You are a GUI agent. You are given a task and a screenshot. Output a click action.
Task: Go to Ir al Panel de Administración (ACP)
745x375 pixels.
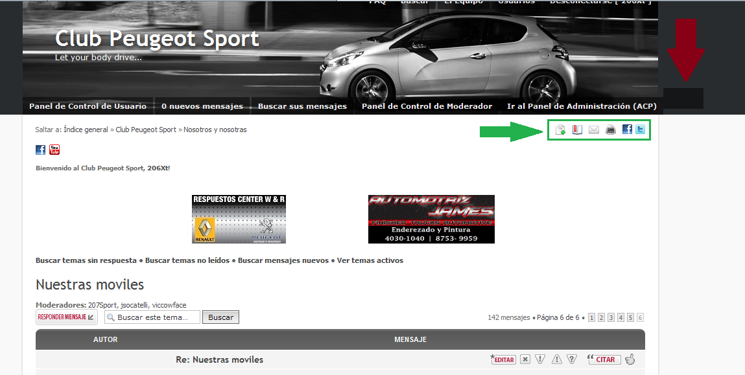tap(582, 106)
